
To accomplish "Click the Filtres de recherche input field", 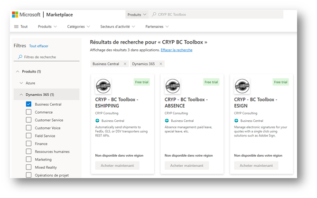I will 47,57.
